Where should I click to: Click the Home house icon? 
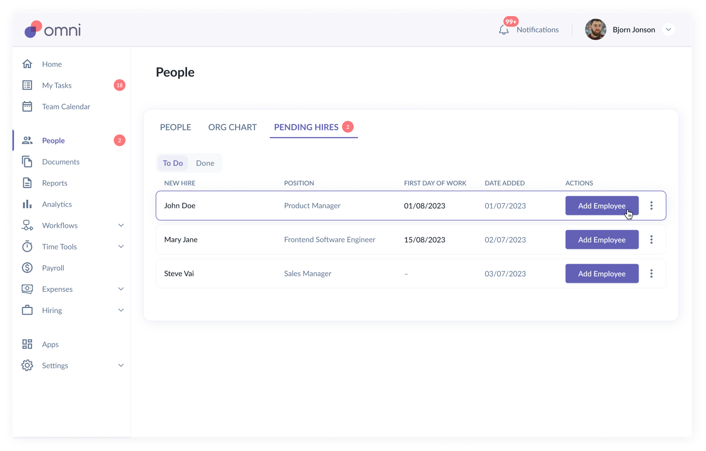coord(27,64)
